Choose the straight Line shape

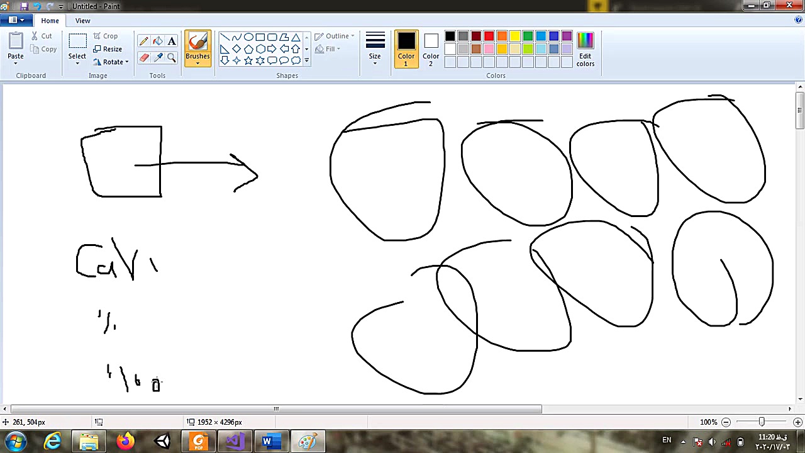click(x=225, y=37)
